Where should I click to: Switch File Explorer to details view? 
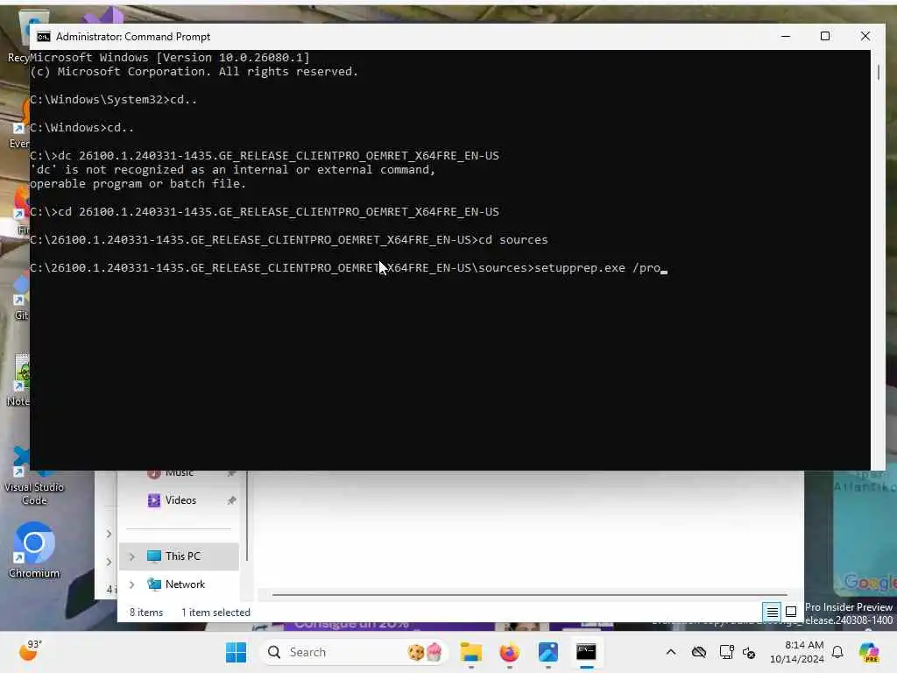[x=772, y=613]
